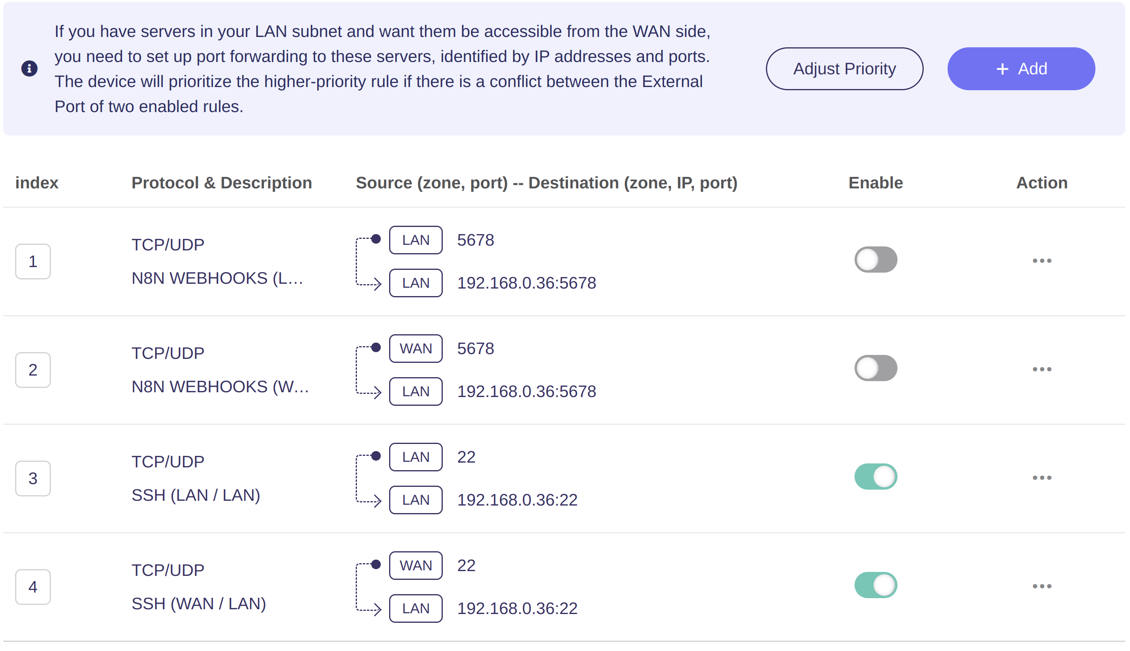The image size is (1130, 651).
Task: Enable the N8N WEBHOOKS (W…) rule toggle
Action: (875, 368)
